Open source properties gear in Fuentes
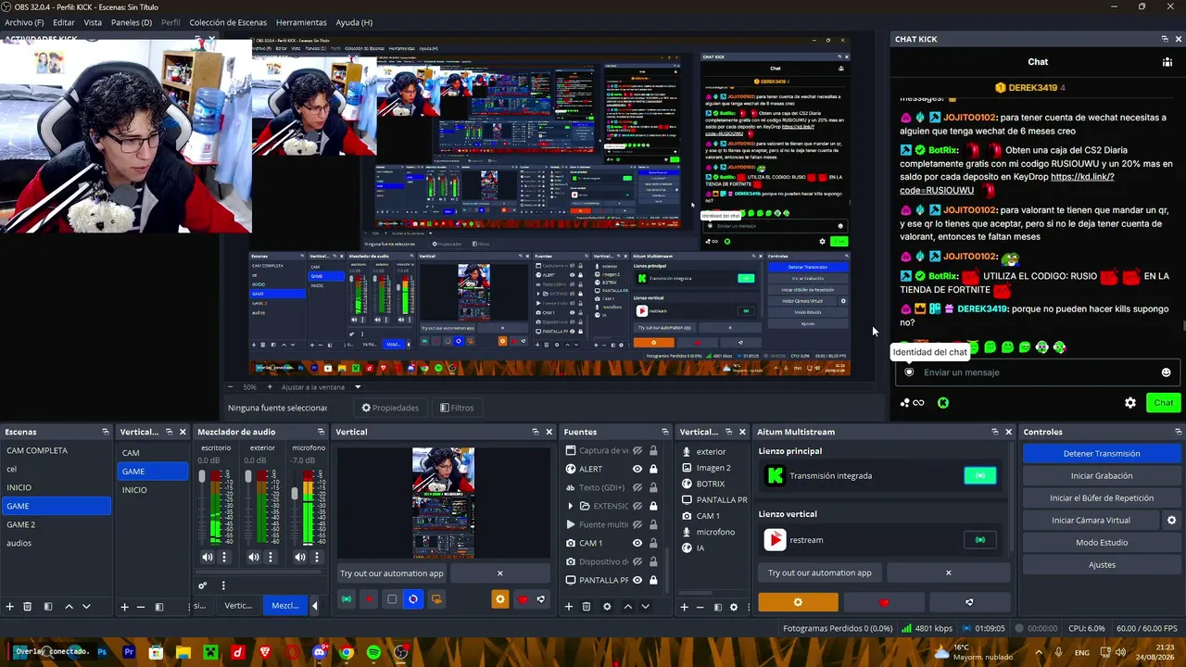1186x667 pixels. tap(607, 607)
